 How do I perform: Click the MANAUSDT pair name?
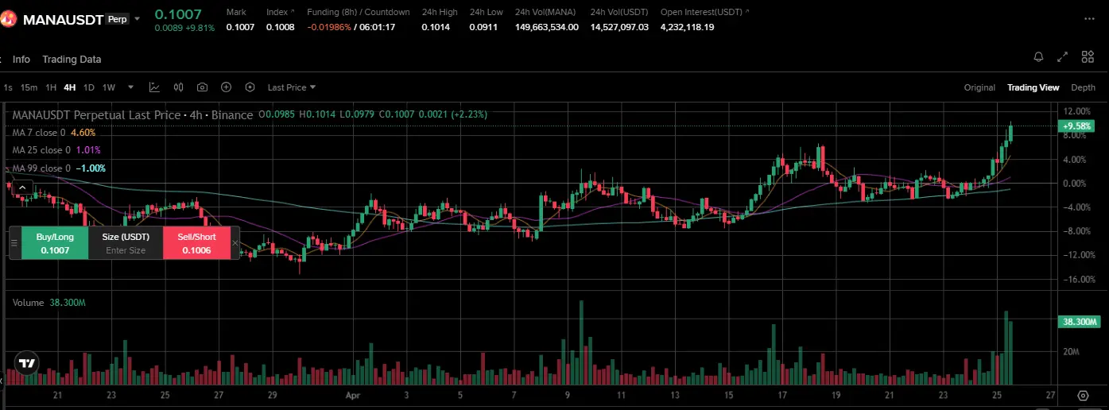[x=63, y=19]
